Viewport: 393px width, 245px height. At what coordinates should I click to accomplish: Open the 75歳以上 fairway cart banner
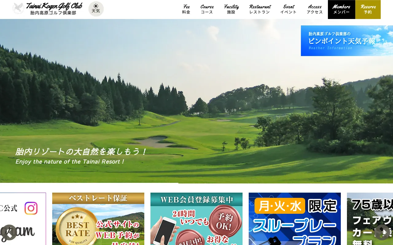click(370, 219)
